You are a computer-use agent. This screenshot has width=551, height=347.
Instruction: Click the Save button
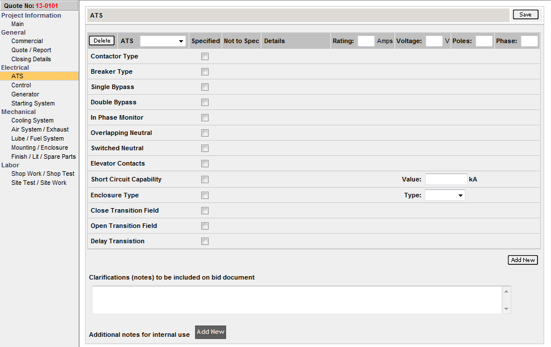[525, 14]
